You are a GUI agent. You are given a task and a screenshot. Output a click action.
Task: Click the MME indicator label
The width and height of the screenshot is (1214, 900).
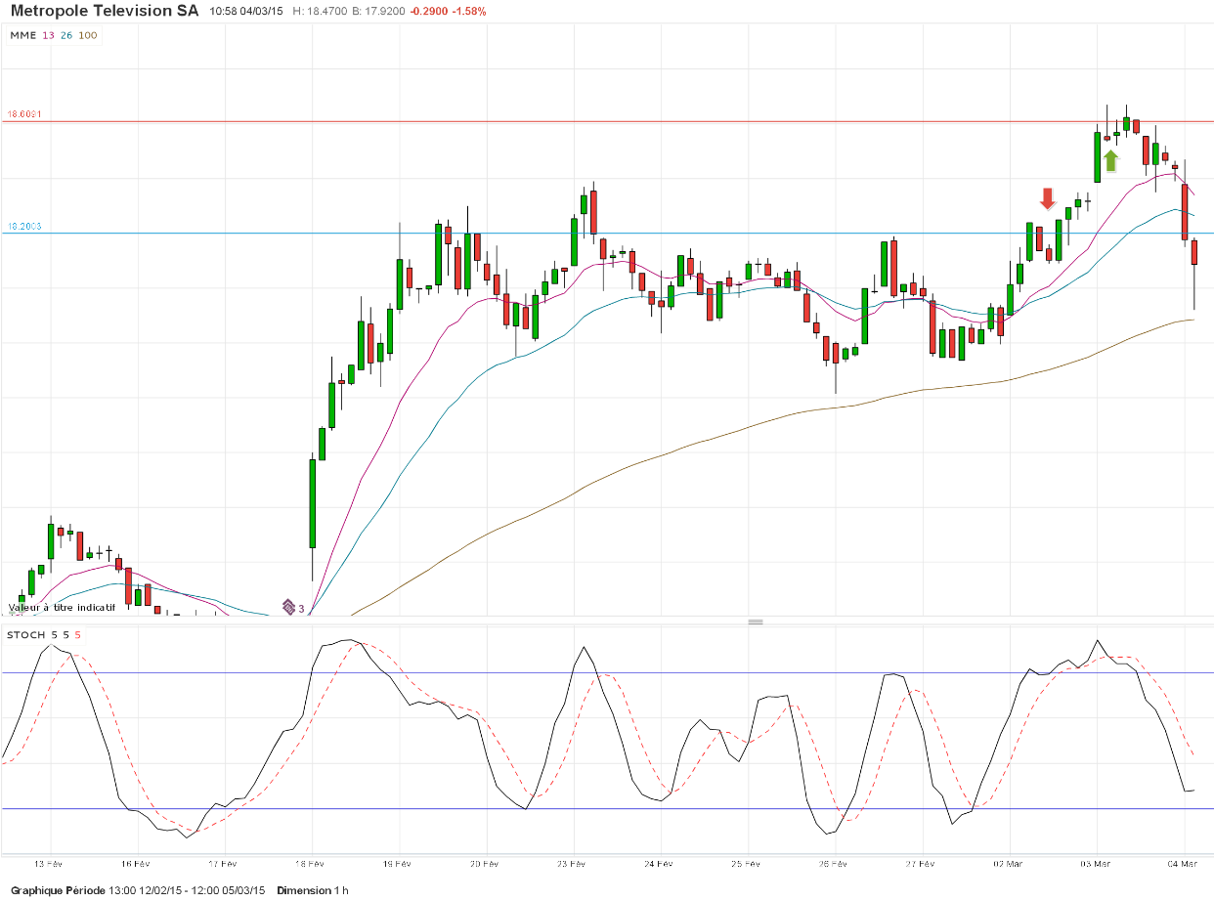click(22, 35)
